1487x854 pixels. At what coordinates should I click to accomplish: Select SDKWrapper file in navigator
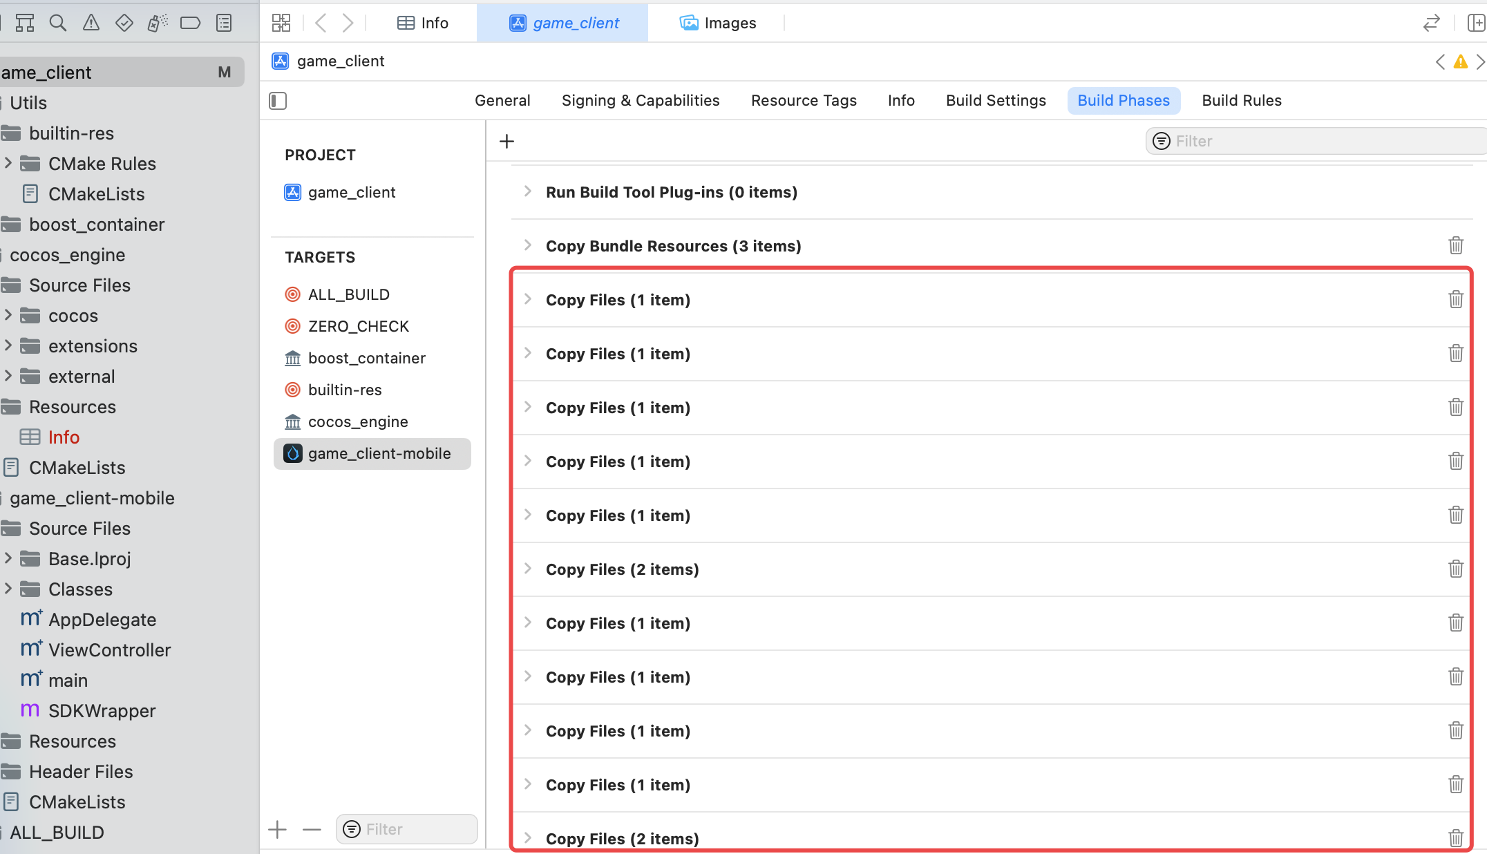coord(102,710)
